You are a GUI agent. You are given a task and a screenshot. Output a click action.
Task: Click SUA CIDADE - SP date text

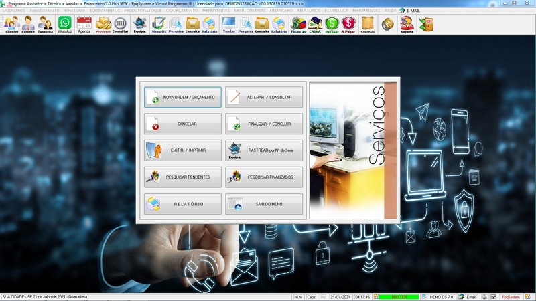[45, 297]
